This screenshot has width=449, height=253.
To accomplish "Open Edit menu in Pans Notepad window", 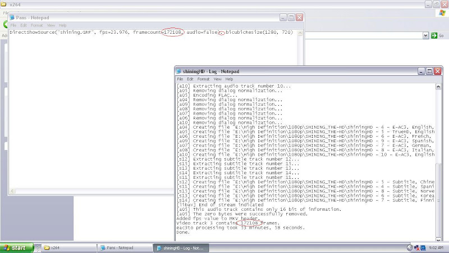I will pyautogui.click(x=24, y=25).
